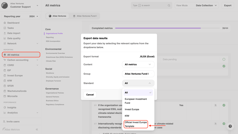The image size is (238, 134).
Task: Expand the Network submenu chevron
Action: [x=37, y=43]
